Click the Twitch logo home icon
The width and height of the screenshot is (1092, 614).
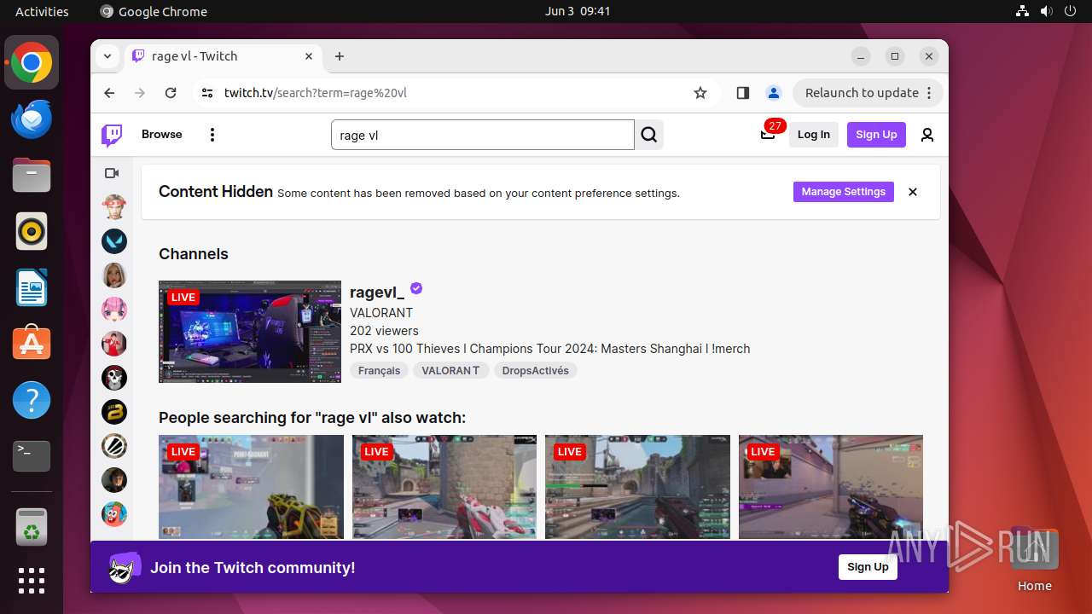point(112,135)
